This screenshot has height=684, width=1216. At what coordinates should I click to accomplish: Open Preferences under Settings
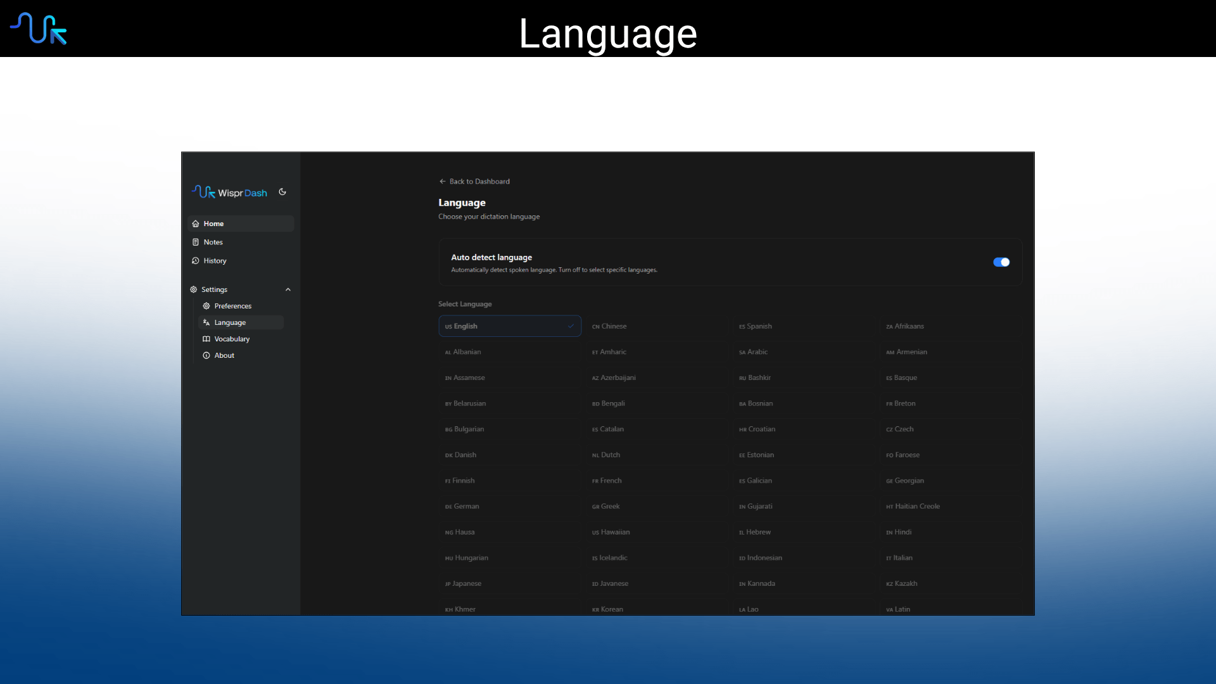(241, 306)
